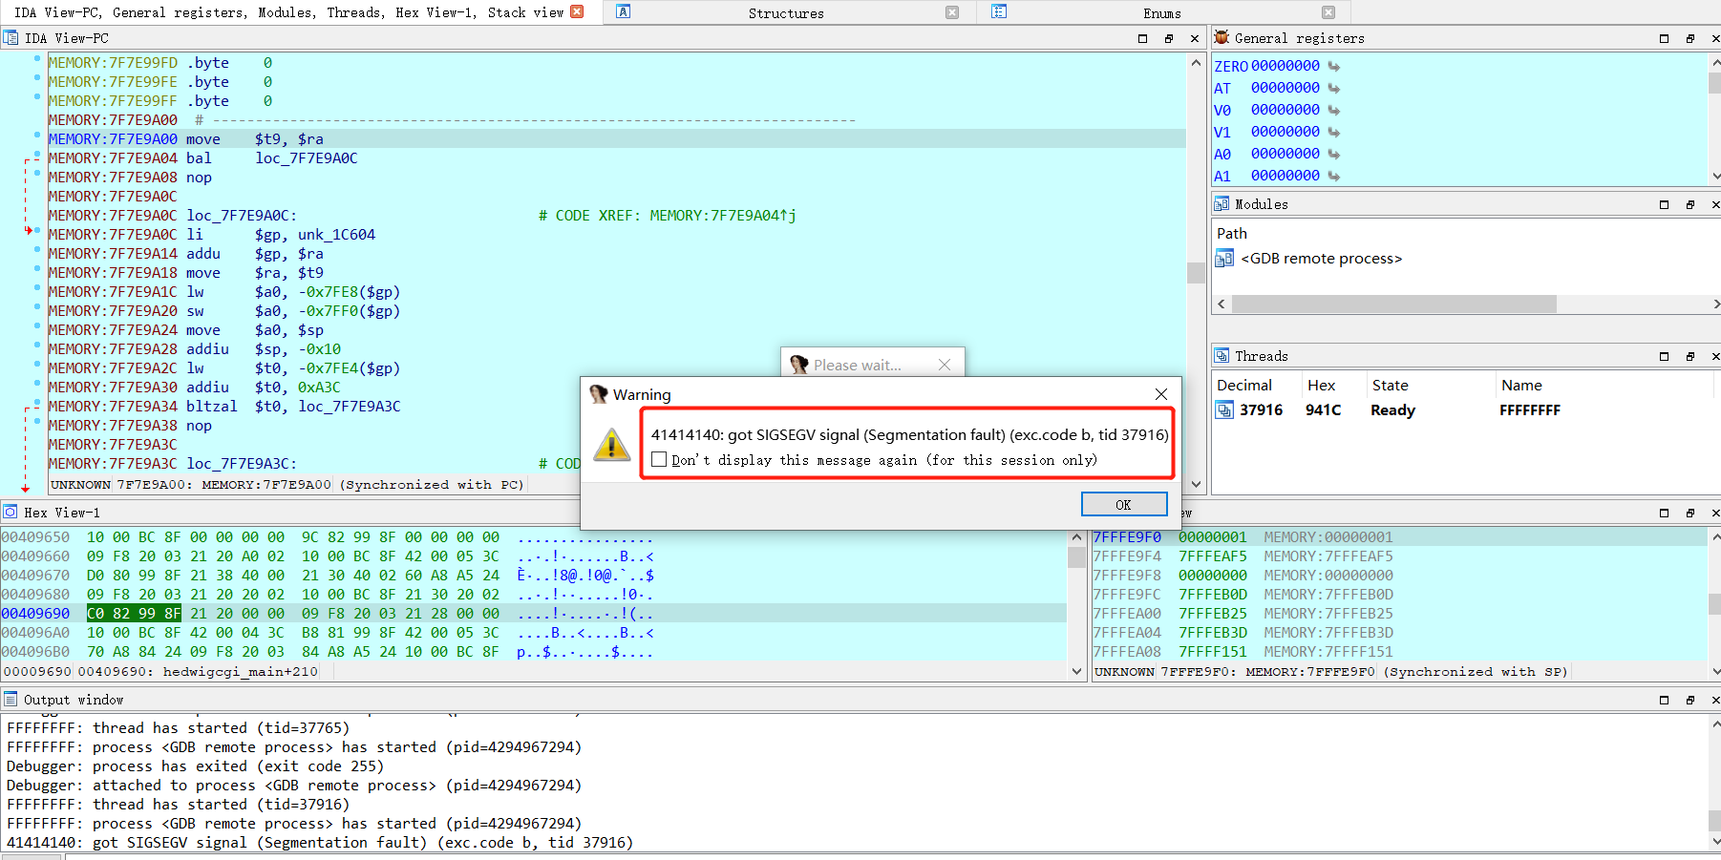This screenshot has height=860, width=1721.
Task: Click the ZERO register value 00000000
Action: coord(1285,67)
